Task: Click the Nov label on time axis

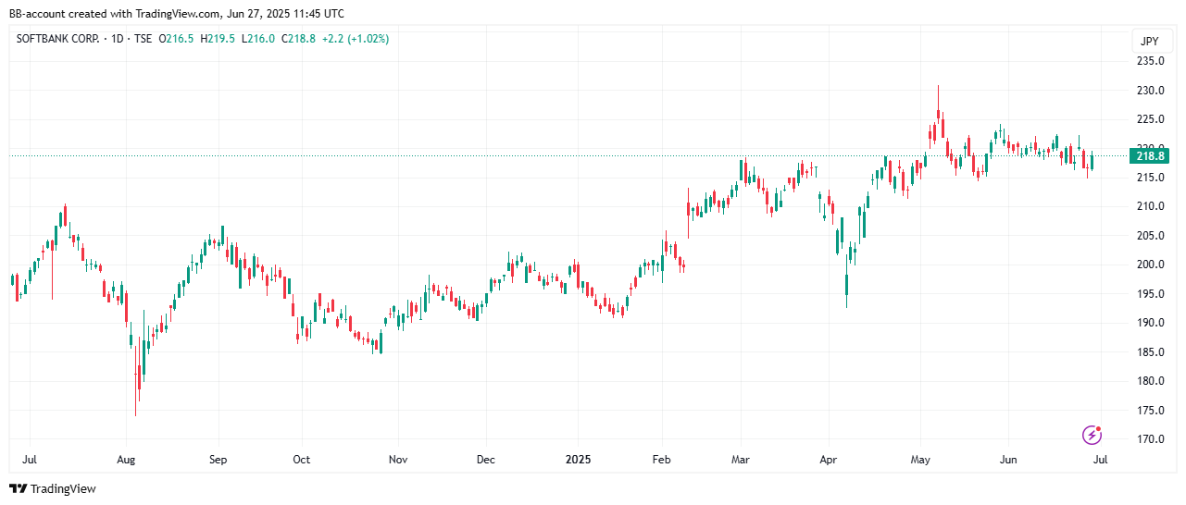Action: (x=398, y=459)
